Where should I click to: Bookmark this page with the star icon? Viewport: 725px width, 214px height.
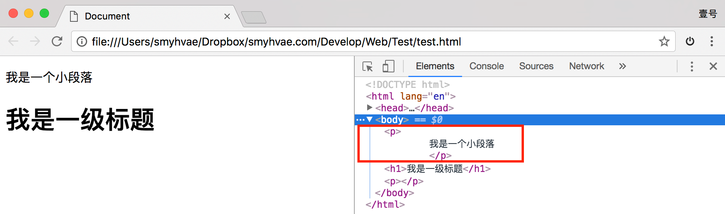coord(664,41)
